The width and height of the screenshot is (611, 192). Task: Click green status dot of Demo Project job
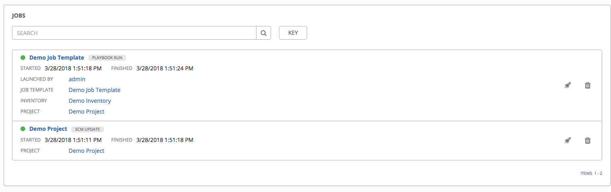pos(23,129)
